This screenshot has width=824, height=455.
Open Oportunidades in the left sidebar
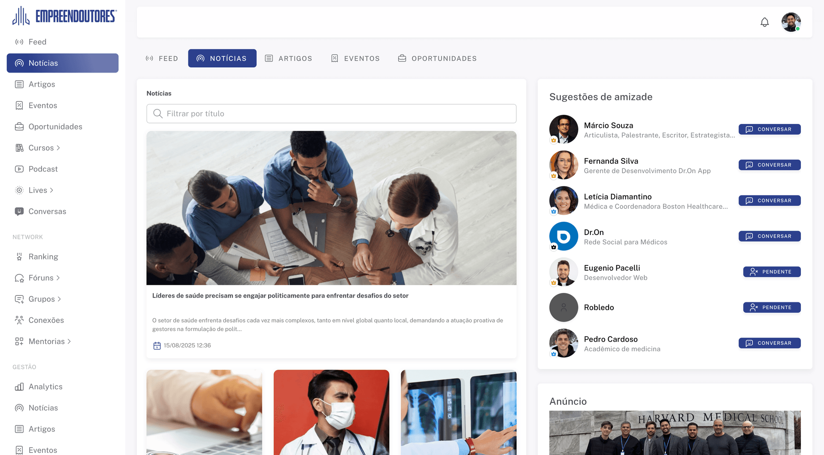55,127
